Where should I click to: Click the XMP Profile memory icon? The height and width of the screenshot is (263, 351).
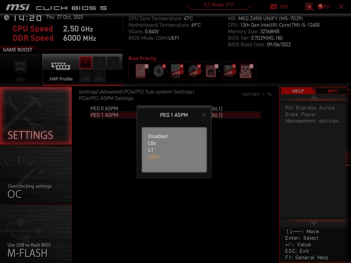coord(61,66)
